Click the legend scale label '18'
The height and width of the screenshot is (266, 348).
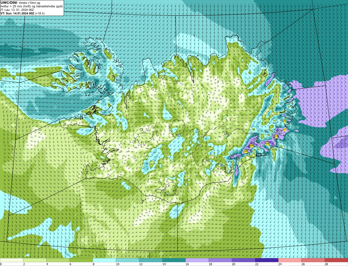pos(210,264)
